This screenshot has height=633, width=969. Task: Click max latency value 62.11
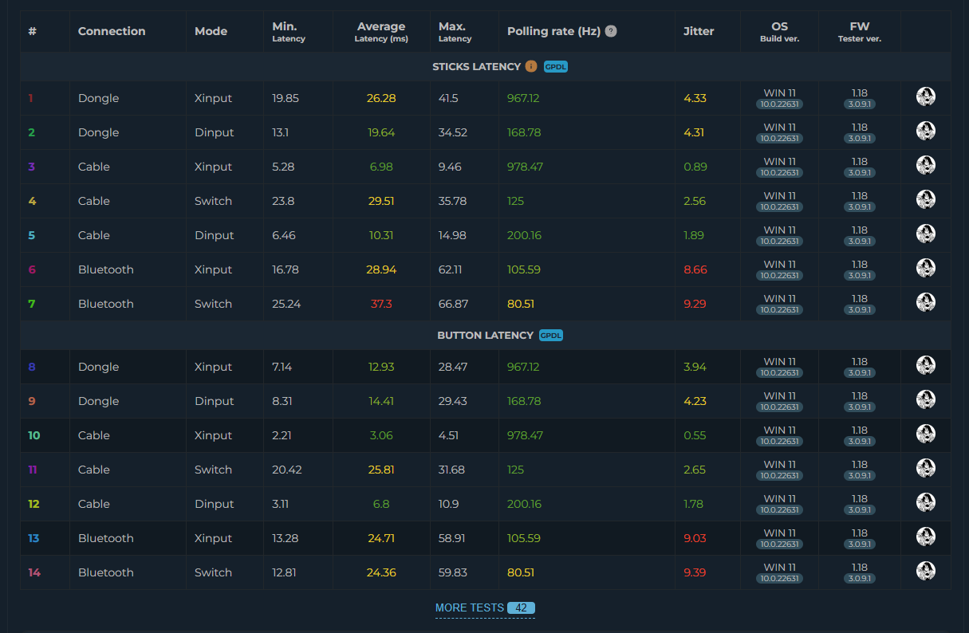click(450, 269)
